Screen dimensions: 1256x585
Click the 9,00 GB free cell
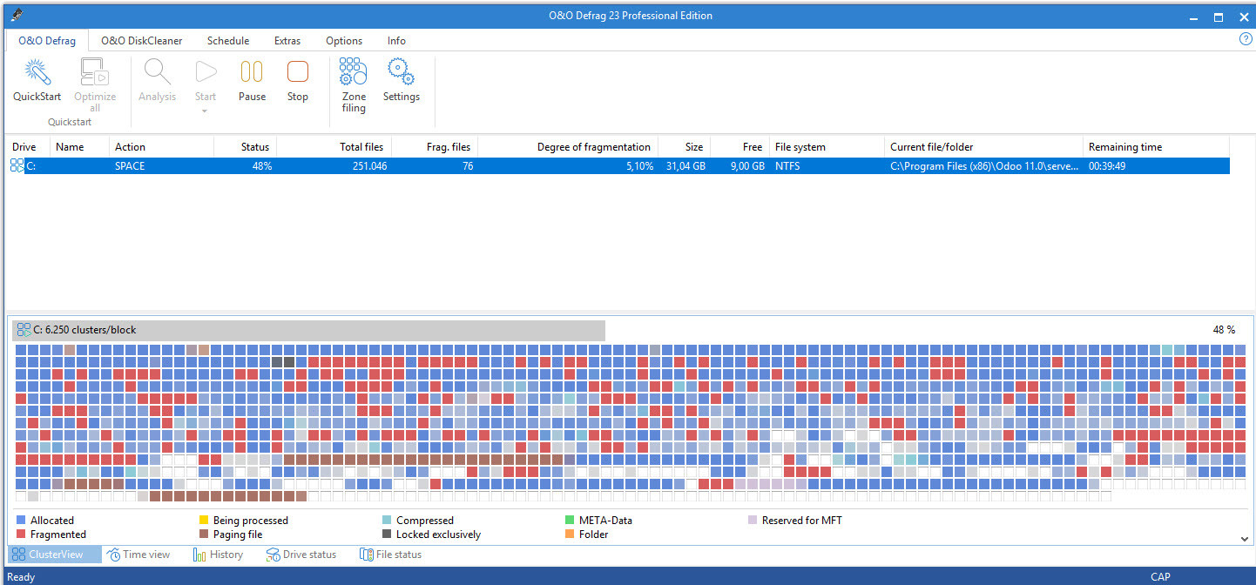click(746, 165)
